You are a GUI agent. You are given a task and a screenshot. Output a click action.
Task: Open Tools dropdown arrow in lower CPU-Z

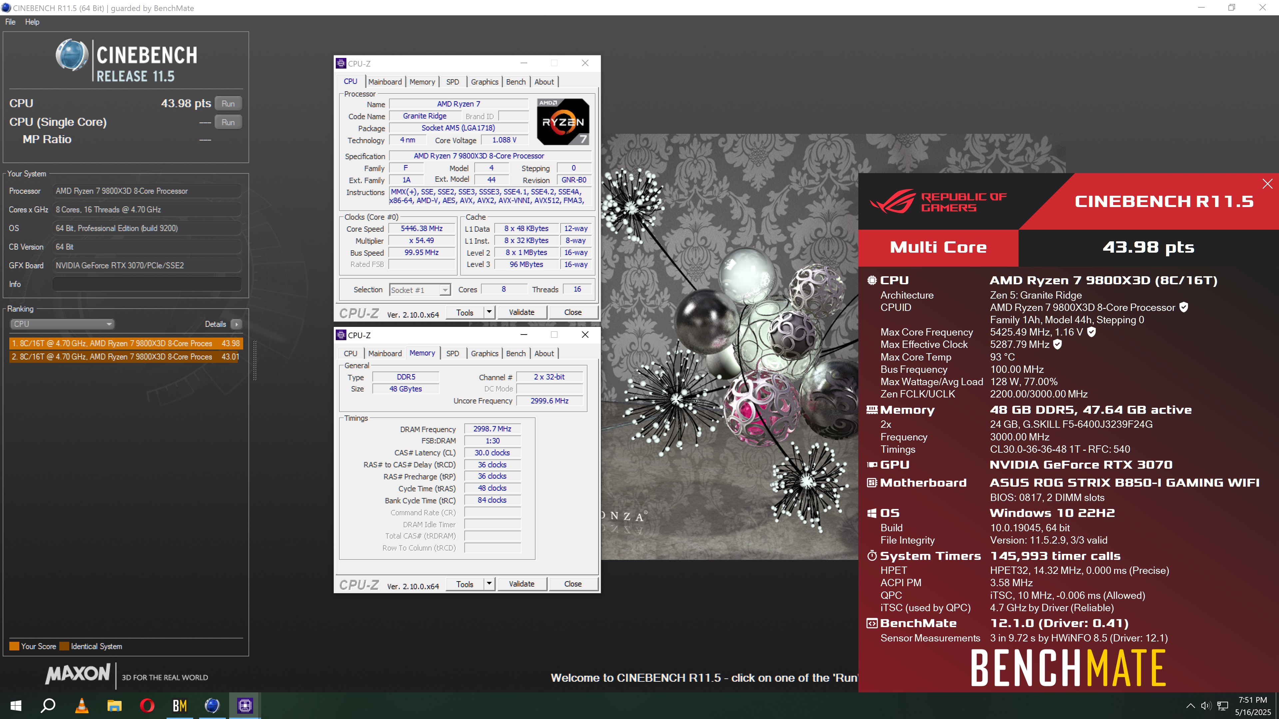click(x=489, y=584)
